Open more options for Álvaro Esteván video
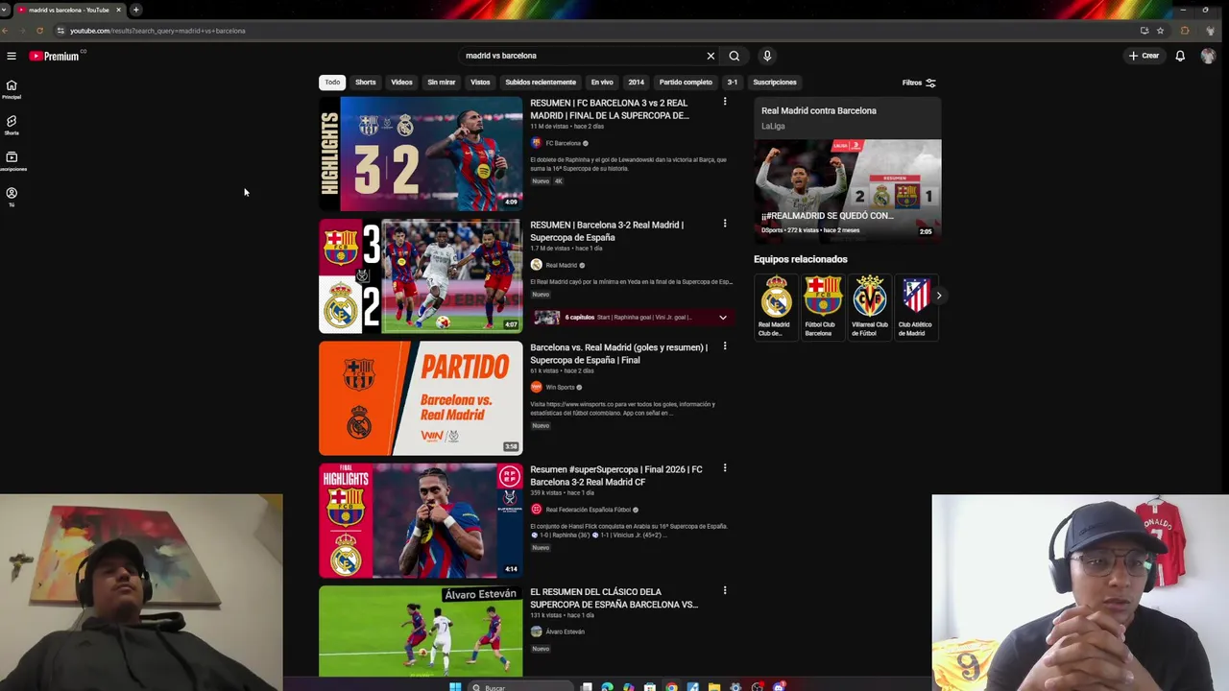 tap(725, 590)
